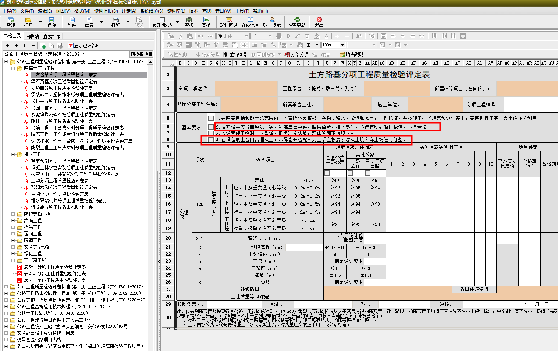Click left arrow in table directory toolbar

click(8, 46)
